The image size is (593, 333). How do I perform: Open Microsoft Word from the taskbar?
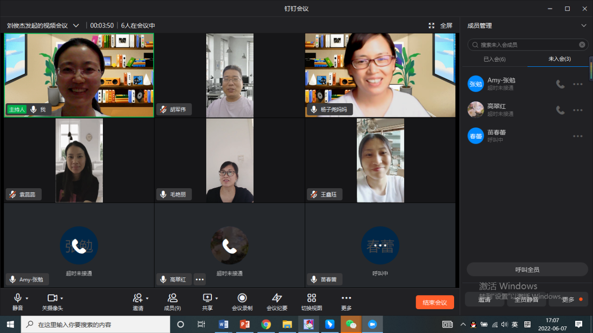click(223, 324)
